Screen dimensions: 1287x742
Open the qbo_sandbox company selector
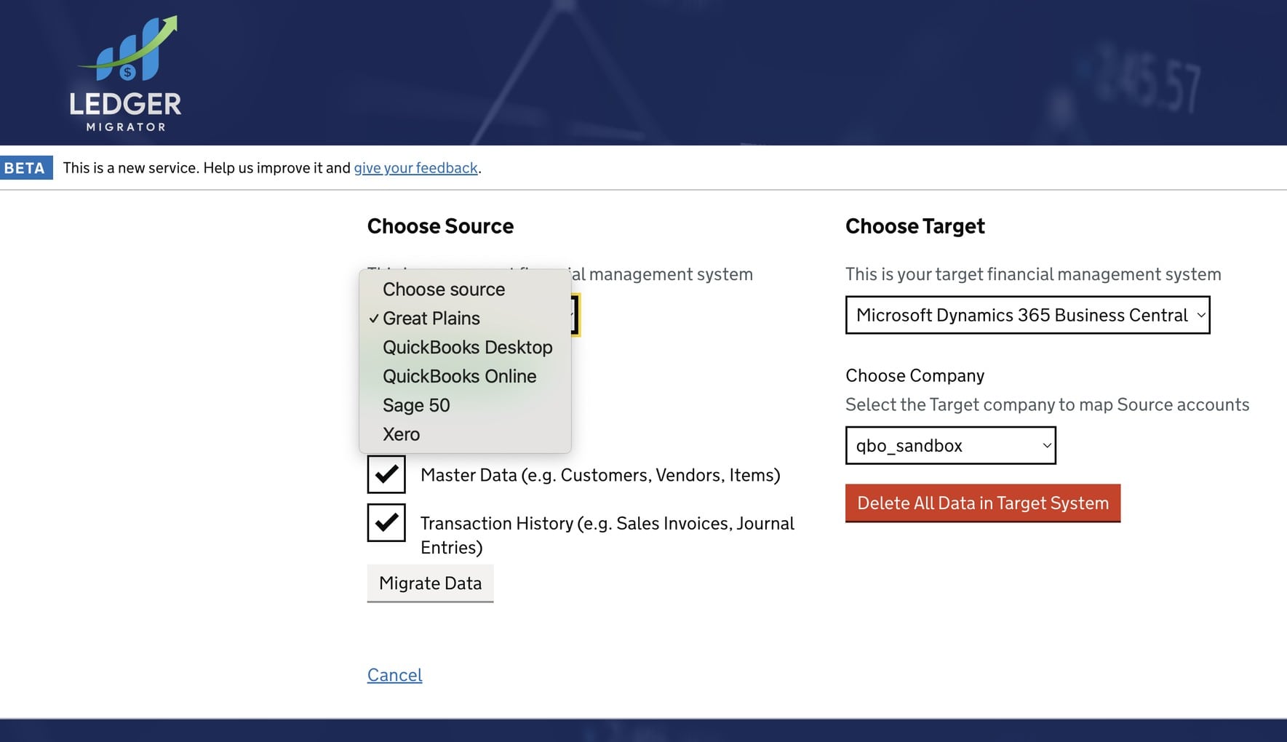point(950,445)
